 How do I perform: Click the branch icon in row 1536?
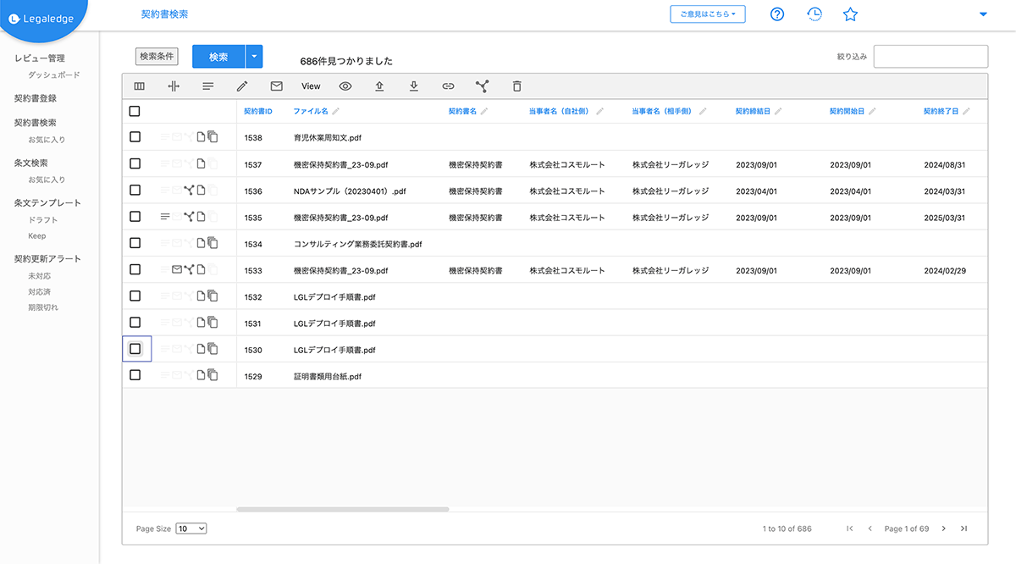tap(189, 191)
